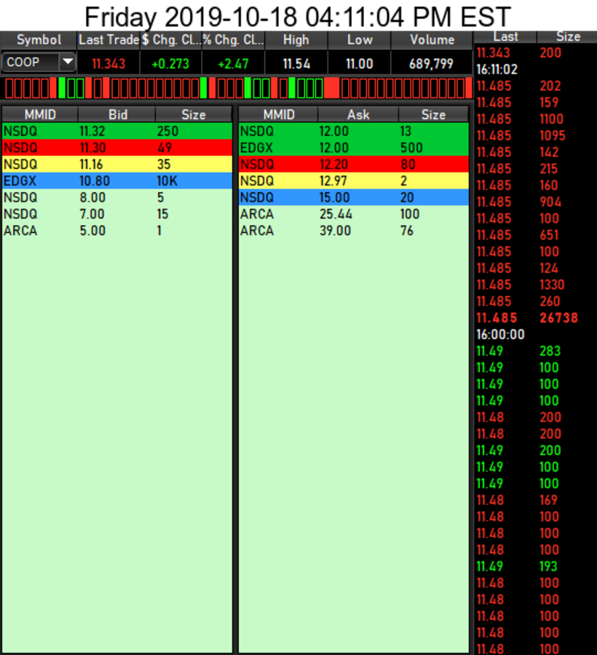Click the 16:11:02 timestamp in time and sales
This screenshot has width=597, height=655.
coord(497,69)
